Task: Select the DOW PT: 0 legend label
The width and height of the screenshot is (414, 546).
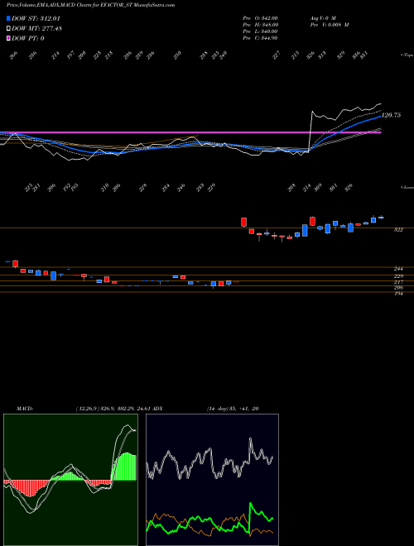Action: pyautogui.click(x=28, y=38)
